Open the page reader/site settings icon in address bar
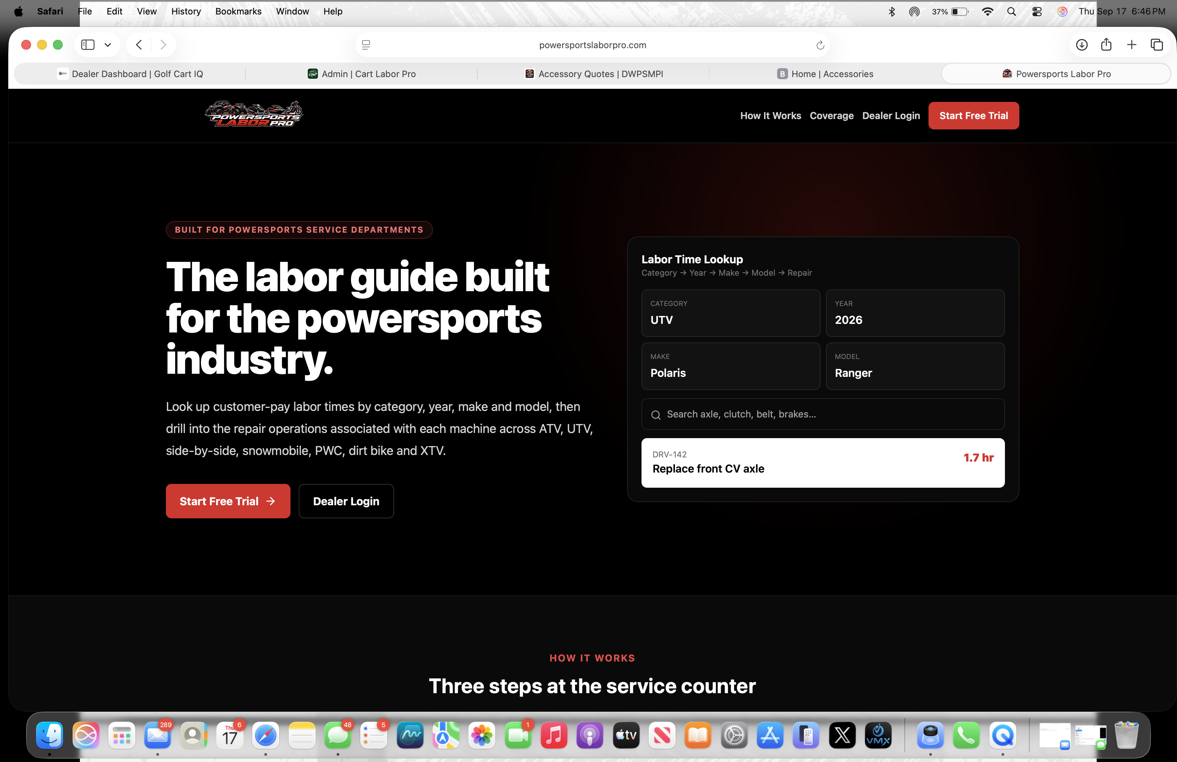The width and height of the screenshot is (1177, 762). pyautogui.click(x=366, y=45)
